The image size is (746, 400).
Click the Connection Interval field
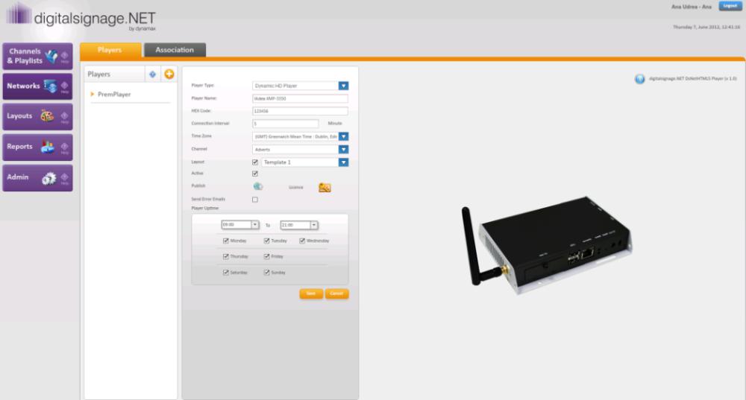285,124
